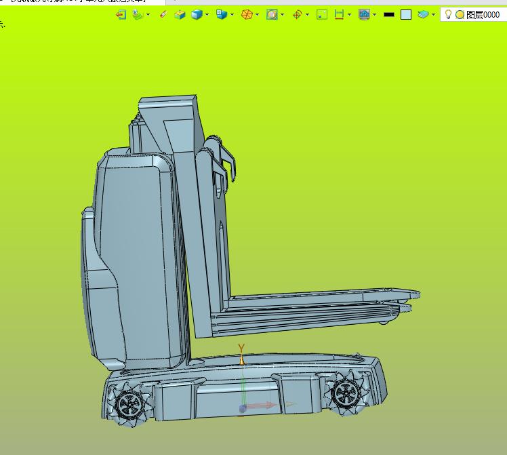The width and height of the screenshot is (507, 455).
Task: Expand the crosshair target dropdown arrow
Action: 308,14
